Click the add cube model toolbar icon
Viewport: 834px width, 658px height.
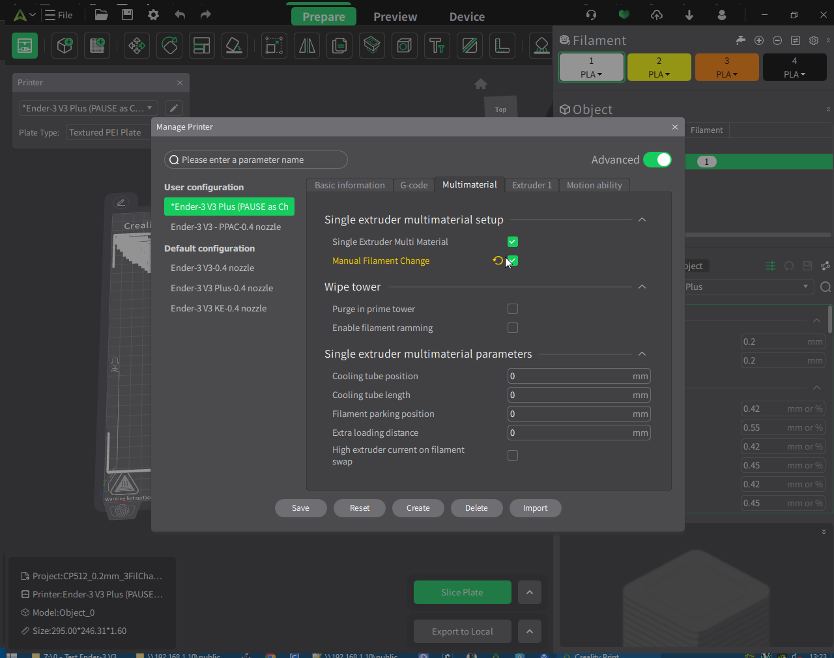tap(65, 46)
